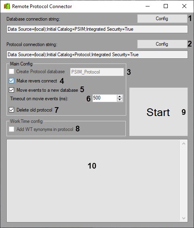Click the database connection string field
Screen dimensions: 194x228
point(97,29)
